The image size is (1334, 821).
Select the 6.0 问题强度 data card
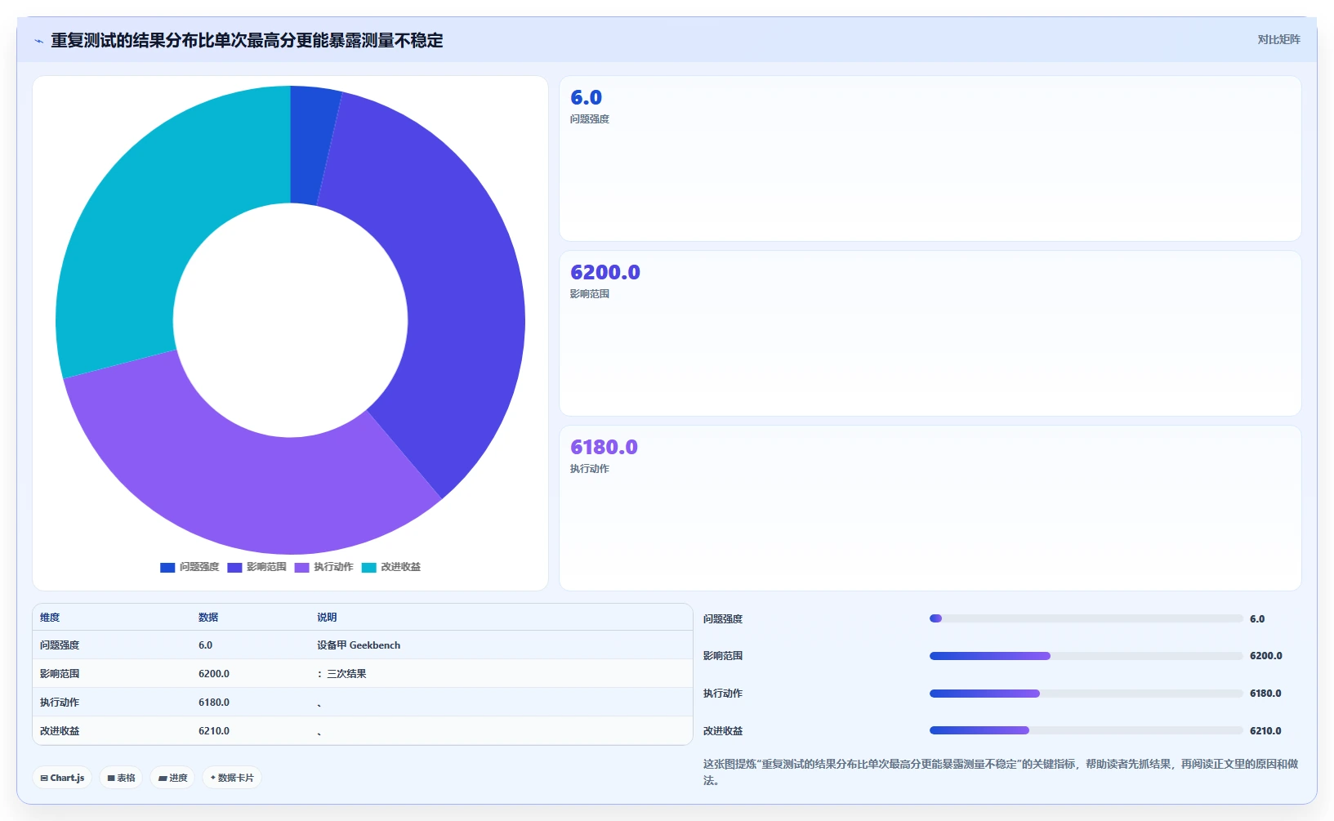click(x=930, y=158)
